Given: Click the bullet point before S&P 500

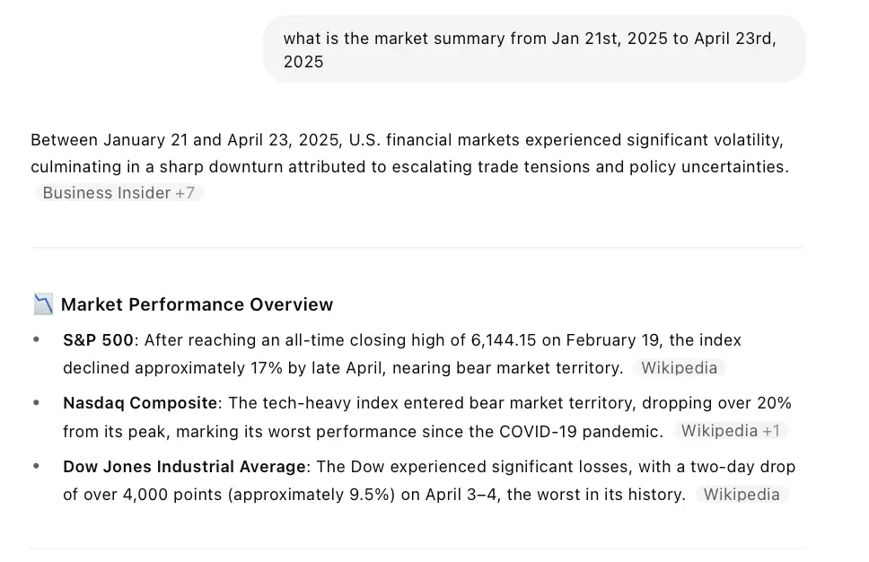Looking at the screenshot, I should 37,340.
